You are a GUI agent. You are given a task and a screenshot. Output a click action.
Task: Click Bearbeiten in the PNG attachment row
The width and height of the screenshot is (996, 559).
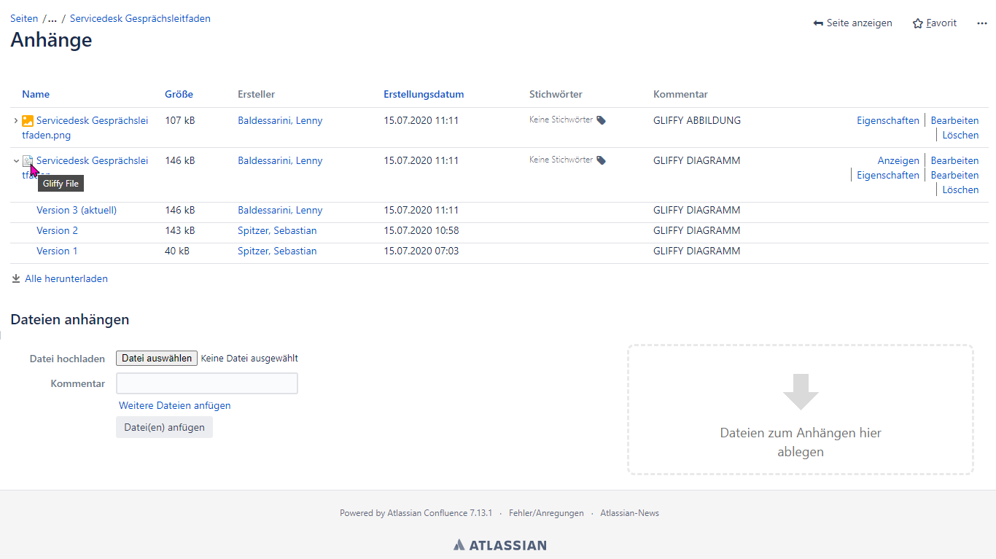tap(955, 120)
